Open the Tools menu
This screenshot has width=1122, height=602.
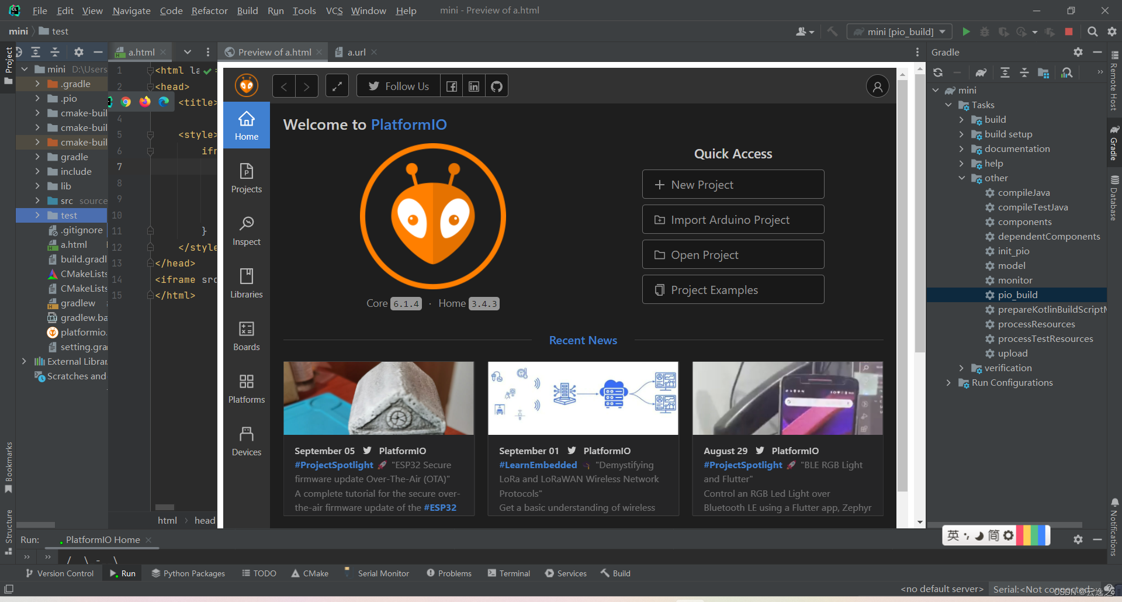tap(304, 11)
